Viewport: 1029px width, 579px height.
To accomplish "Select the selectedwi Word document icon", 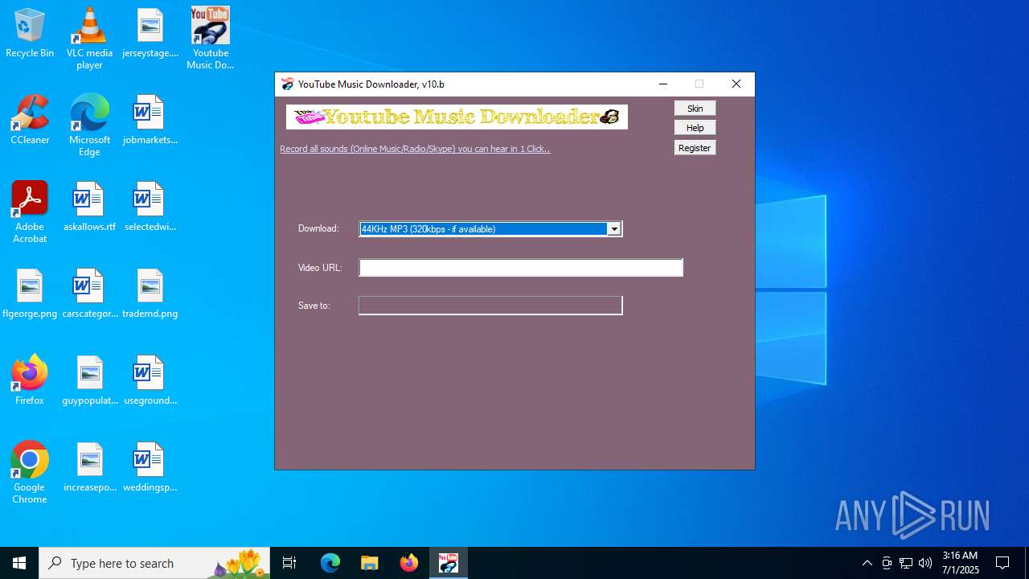I will point(150,207).
